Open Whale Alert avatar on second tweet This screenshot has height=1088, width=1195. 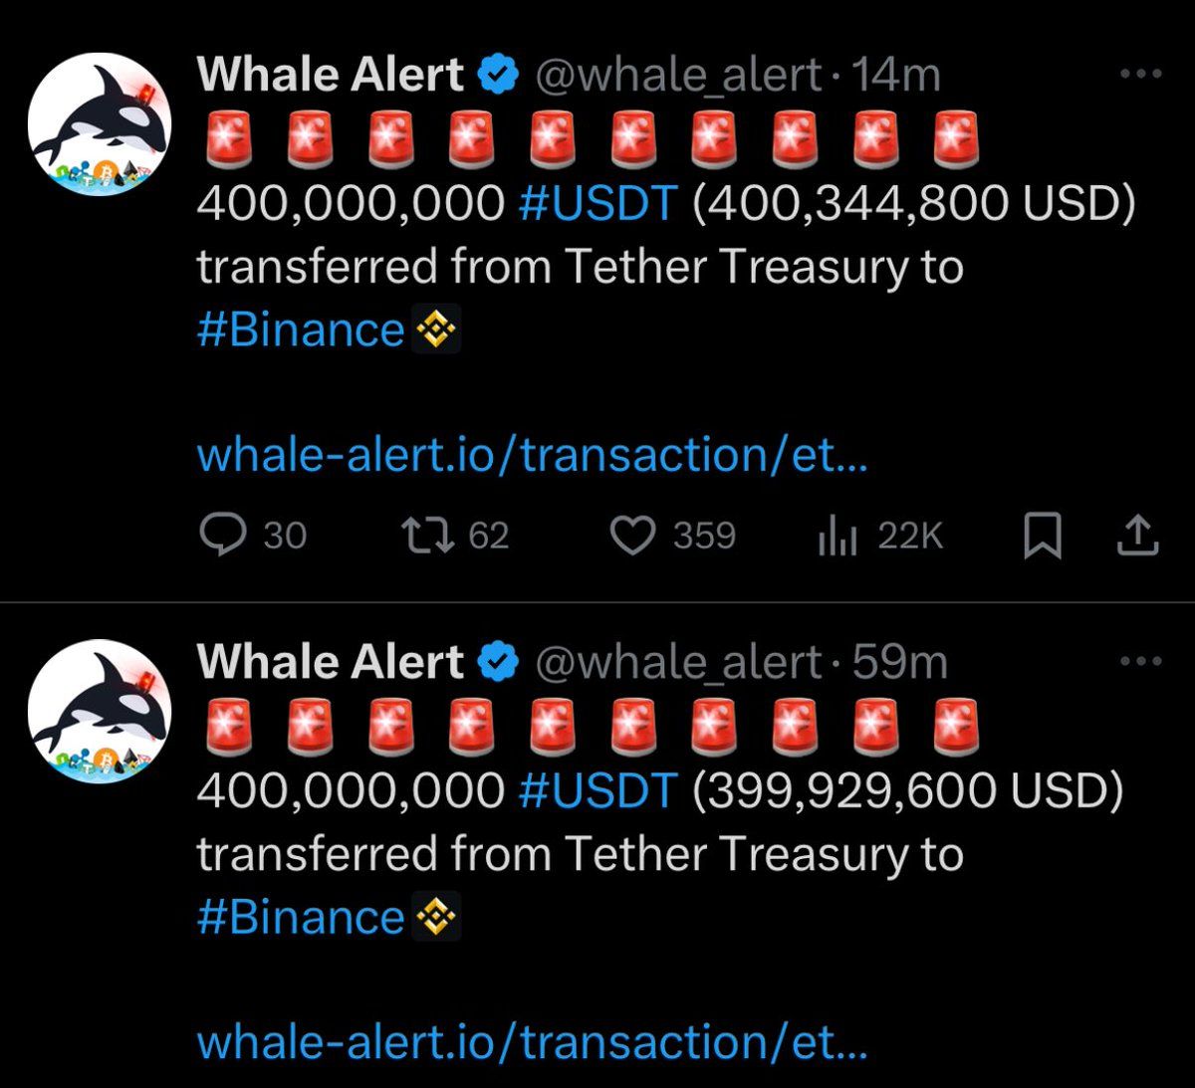click(100, 711)
